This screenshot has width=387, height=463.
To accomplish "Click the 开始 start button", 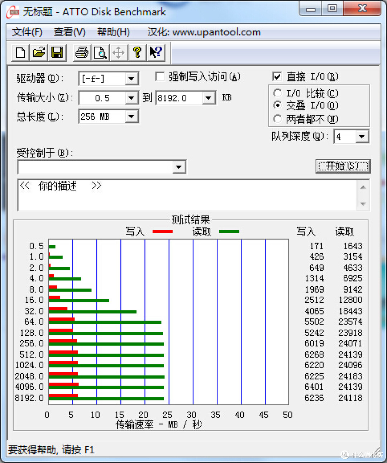I will [x=343, y=166].
